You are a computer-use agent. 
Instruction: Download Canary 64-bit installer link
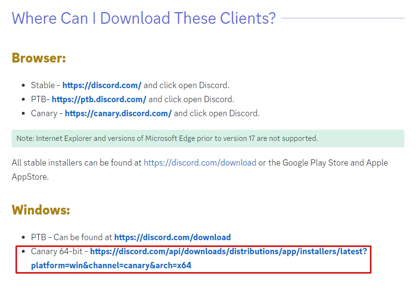coord(199,258)
